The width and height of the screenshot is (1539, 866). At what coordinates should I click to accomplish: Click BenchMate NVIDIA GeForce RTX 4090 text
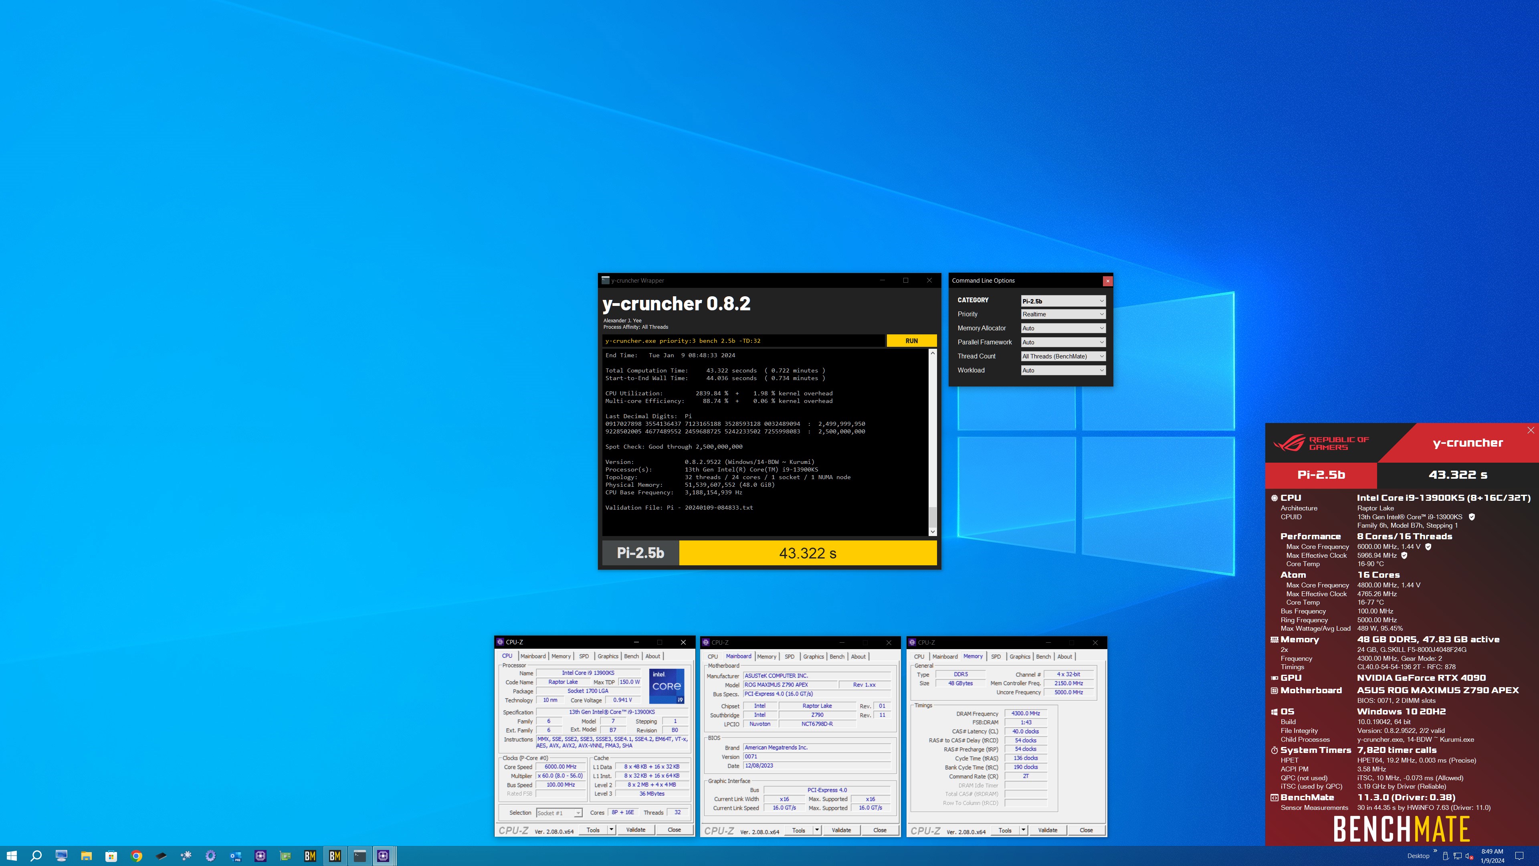click(x=1421, y=678)
